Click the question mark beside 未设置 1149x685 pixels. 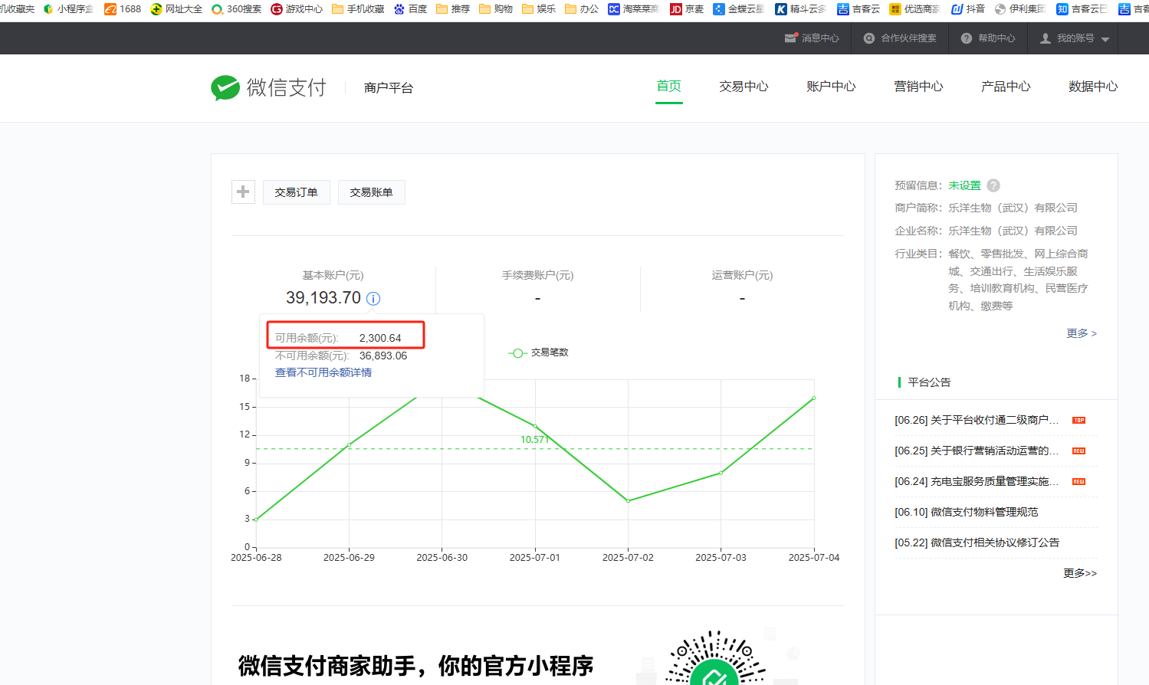(x=993, y=185)
